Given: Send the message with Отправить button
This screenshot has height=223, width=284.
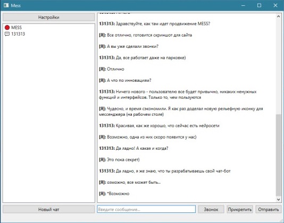Looking at the screenshot, I should [x=269, y=209].
